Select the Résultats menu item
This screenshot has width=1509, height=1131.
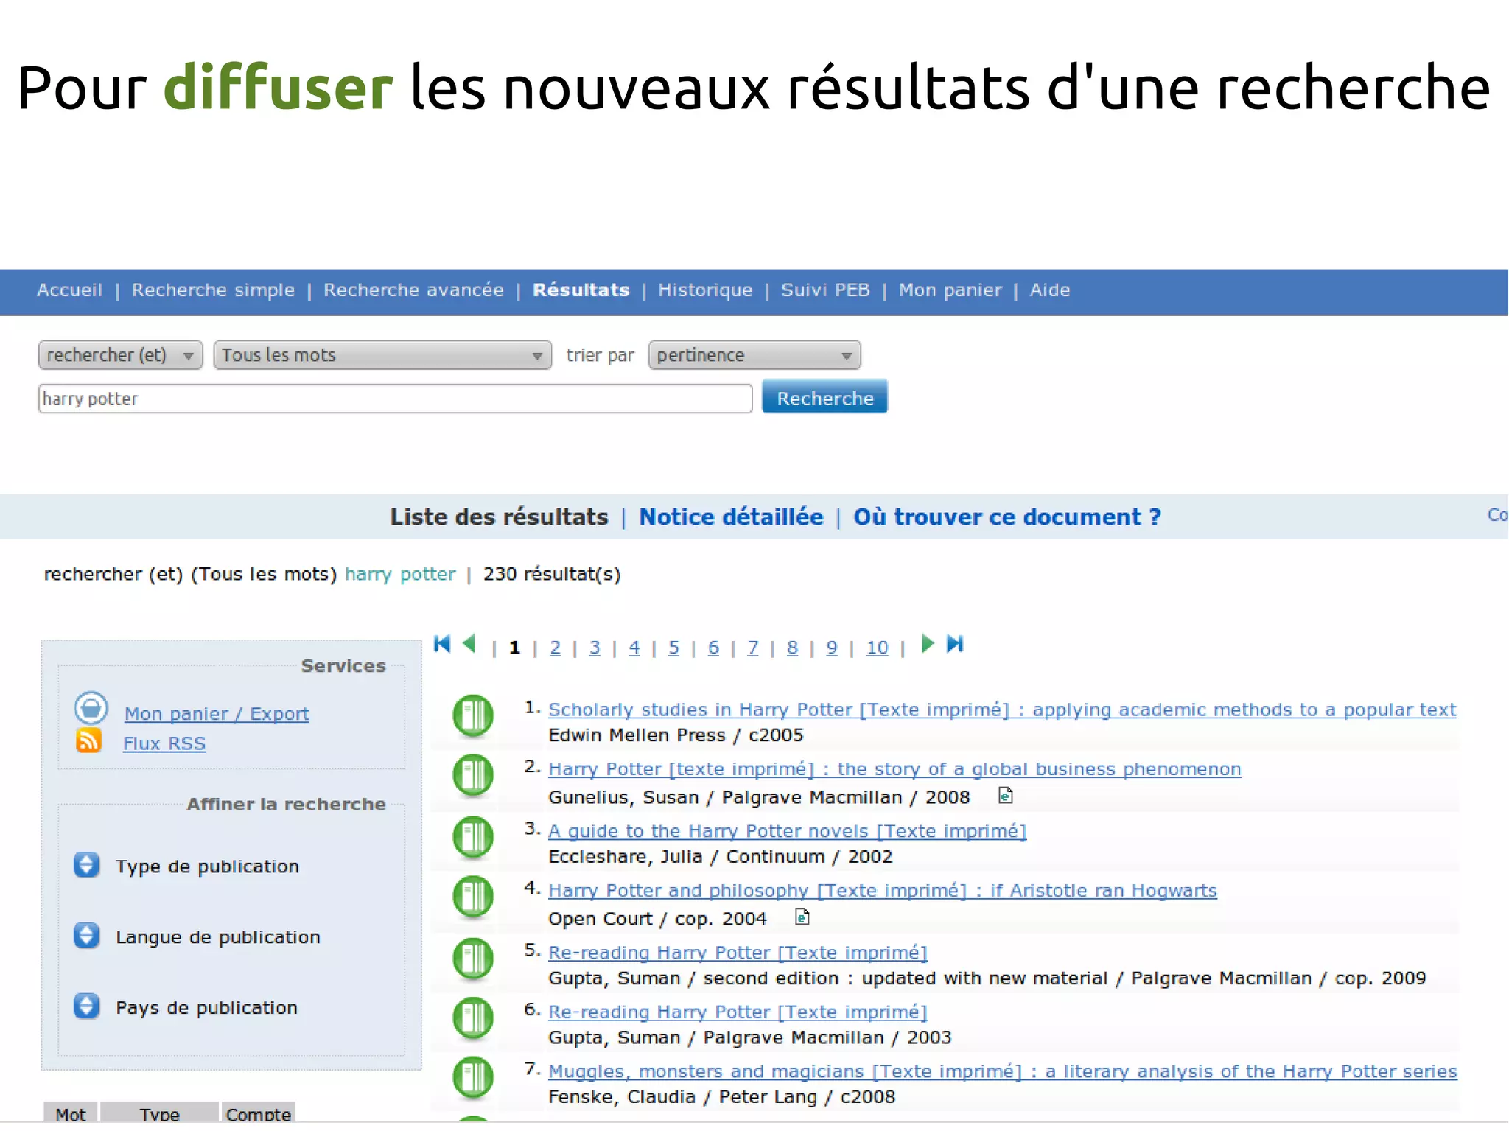tap(581, 290)
